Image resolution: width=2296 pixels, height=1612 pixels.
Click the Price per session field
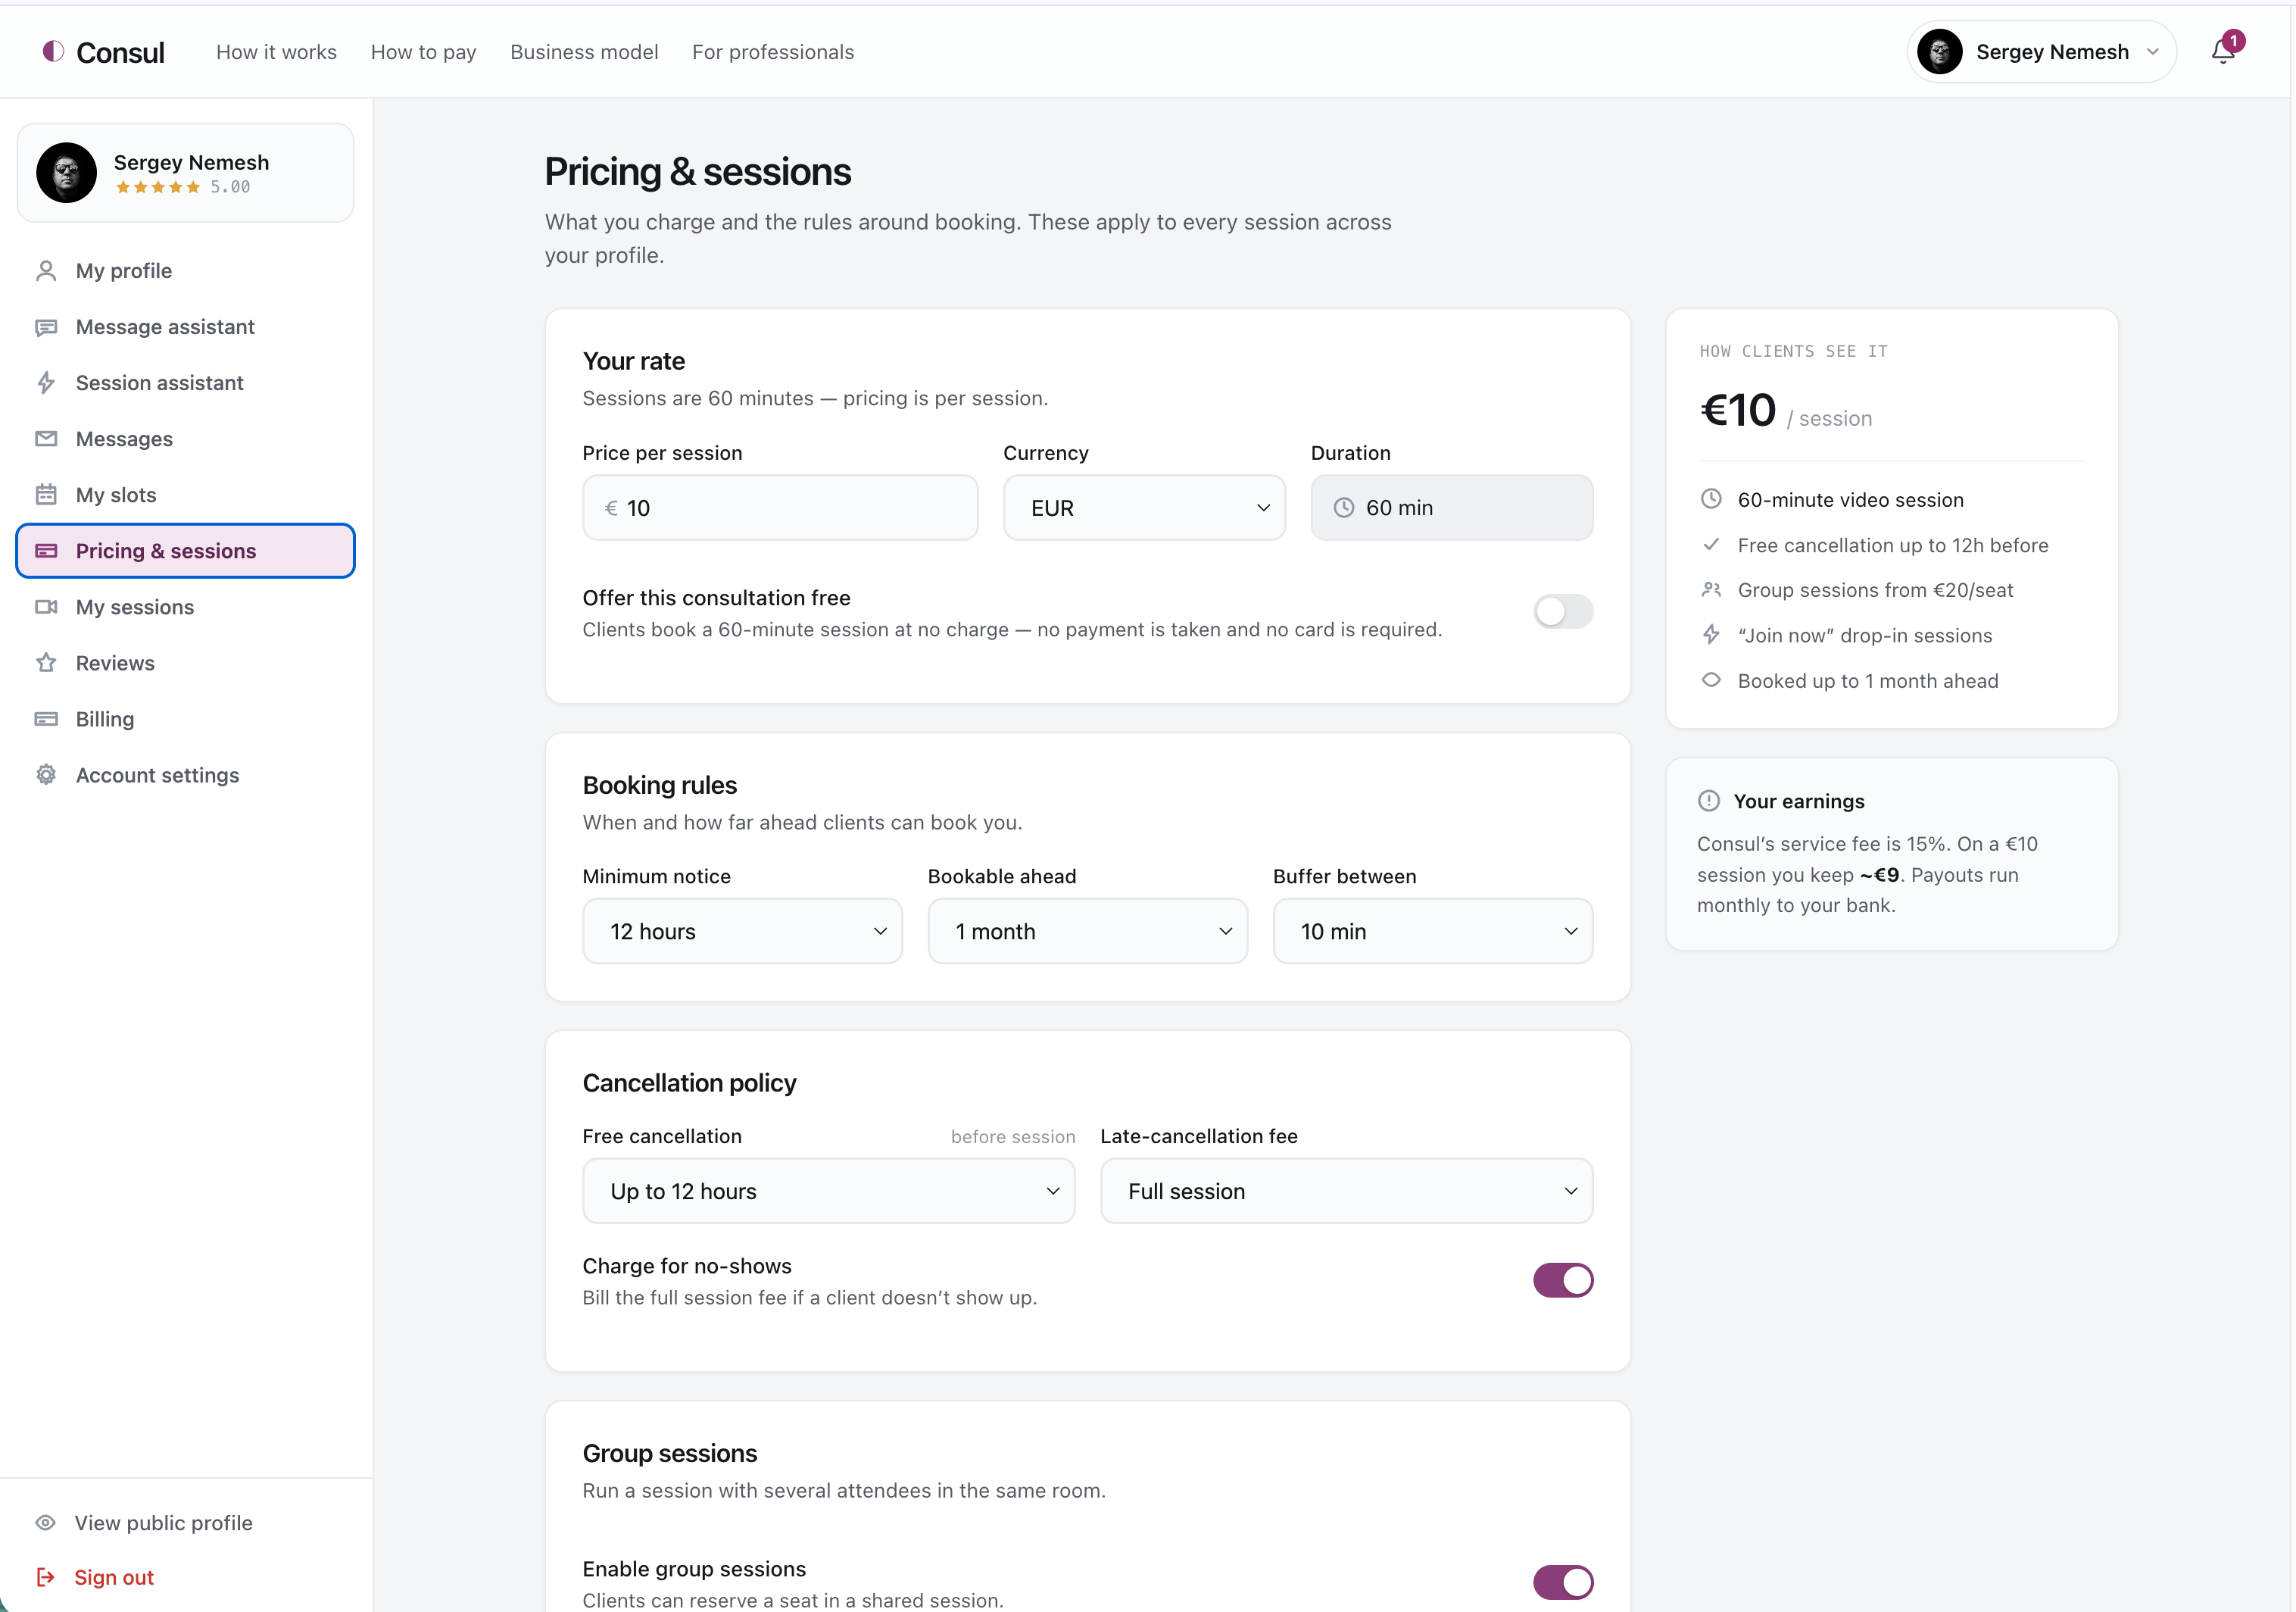click(x=780, y=508)
